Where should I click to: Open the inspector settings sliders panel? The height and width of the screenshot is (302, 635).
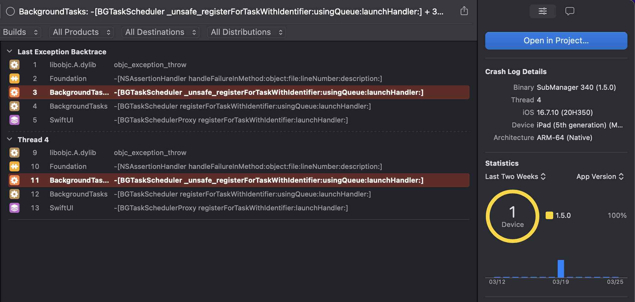542,11
